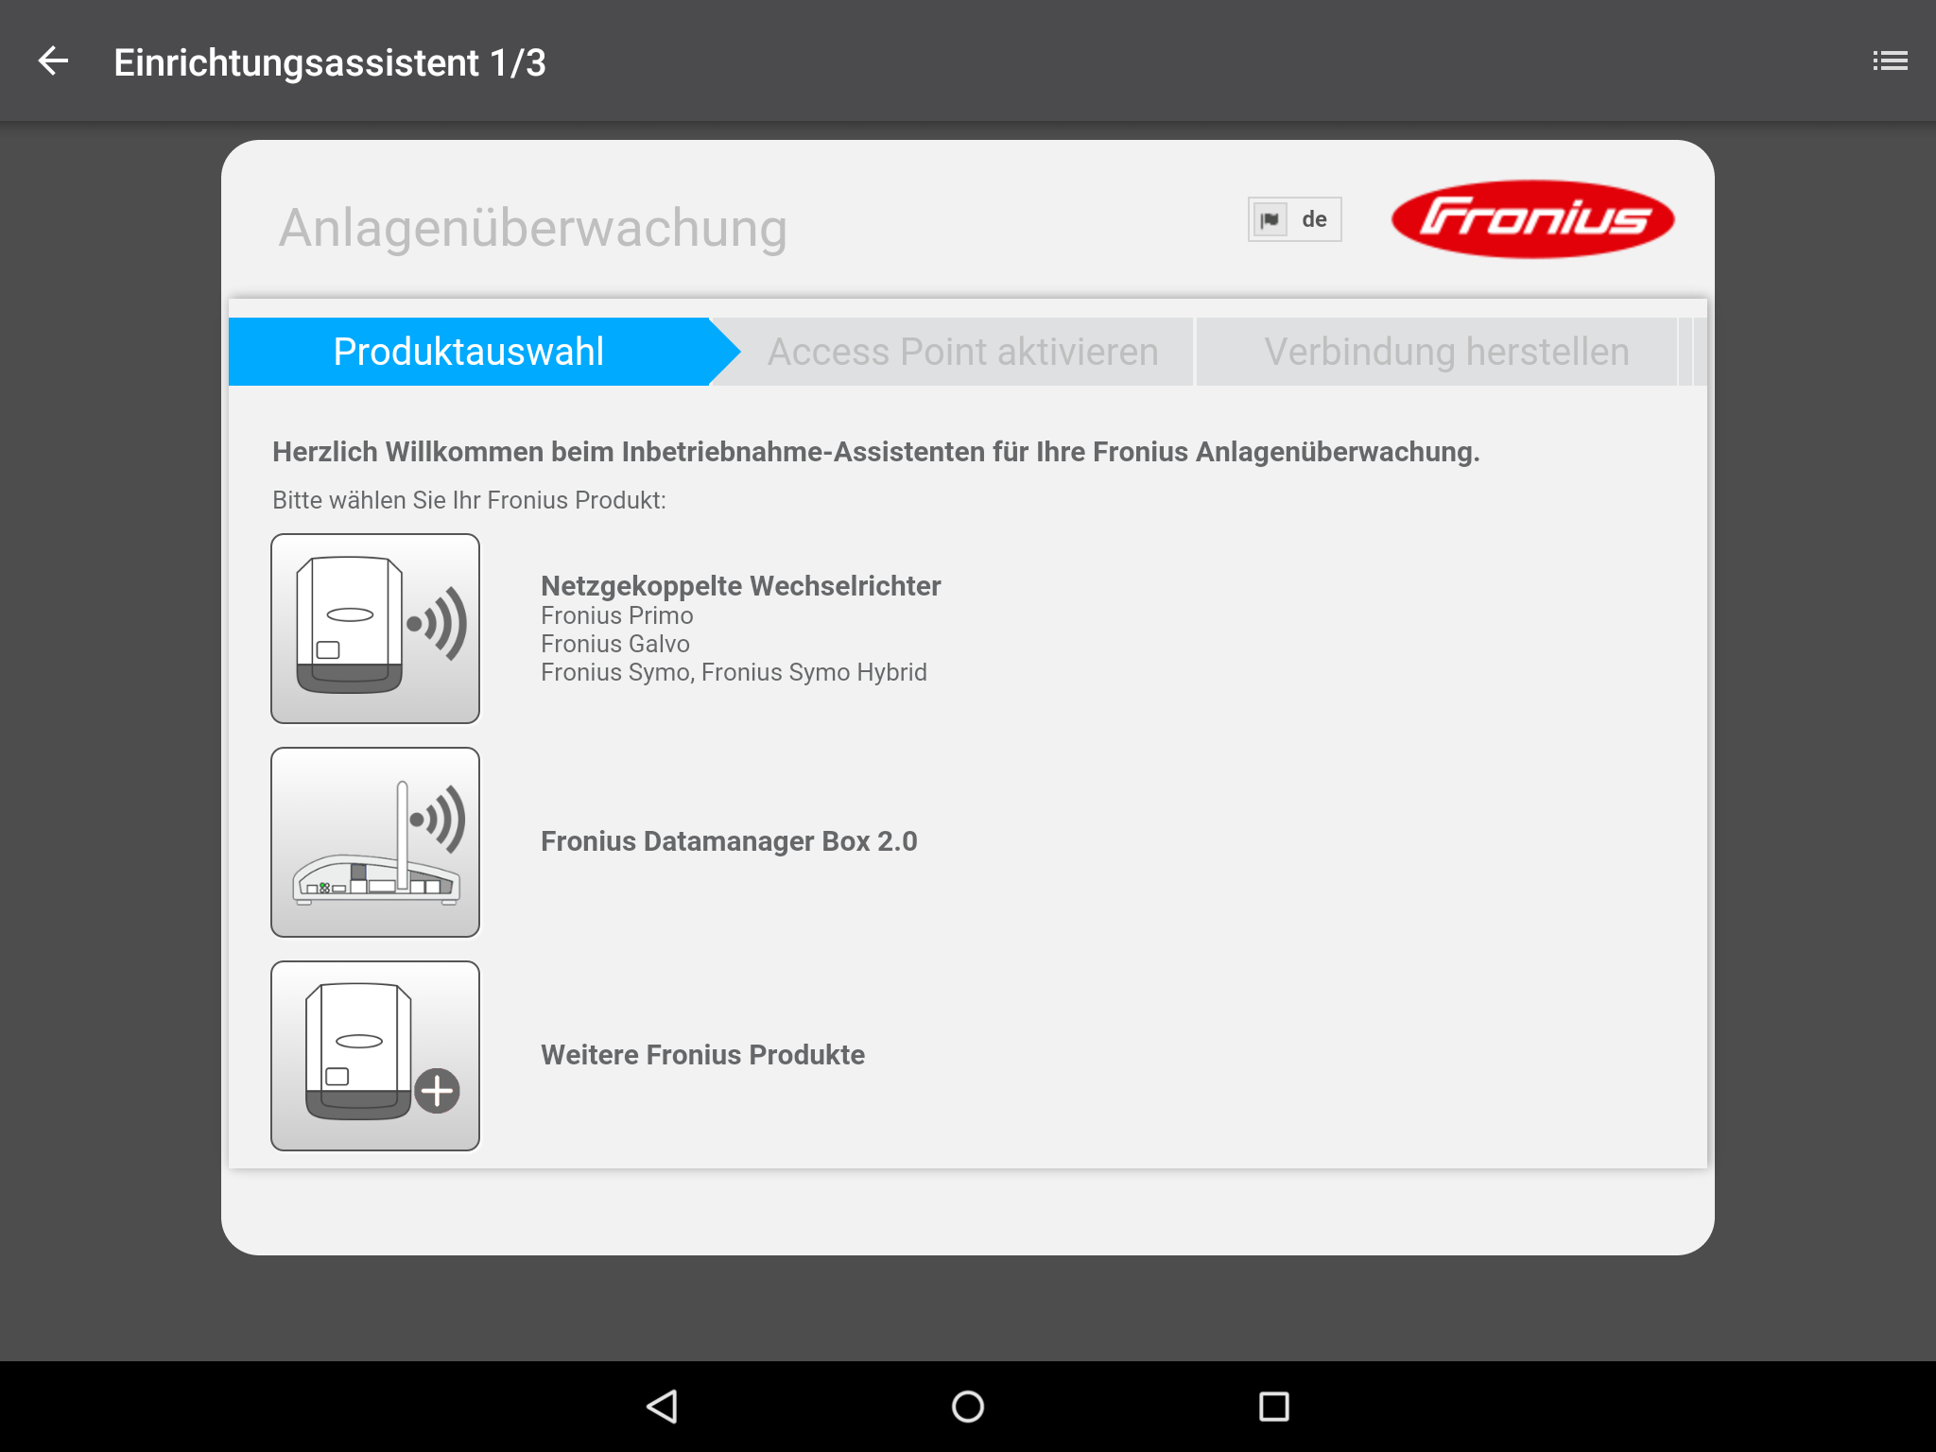Tap the Android back navigation button
The width and height of the screenshot is (1936, 1452).
point(662,1407)
